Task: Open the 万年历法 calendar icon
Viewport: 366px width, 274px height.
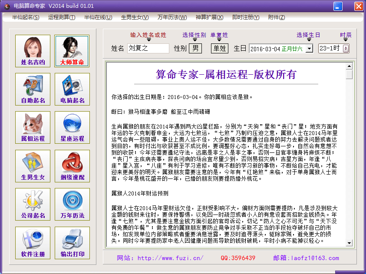Action: pos(72,204)
